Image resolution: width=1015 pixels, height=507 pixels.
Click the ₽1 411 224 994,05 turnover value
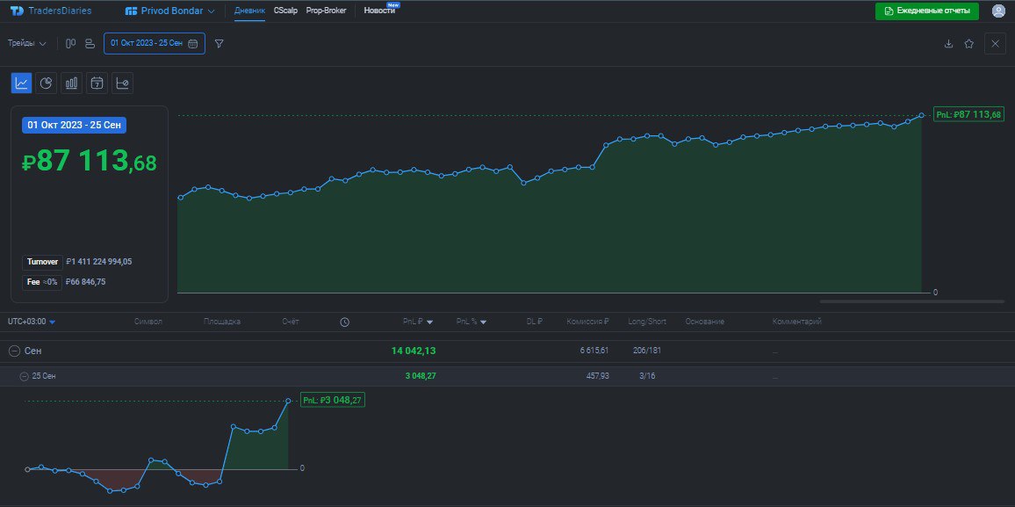pos(99,262)
